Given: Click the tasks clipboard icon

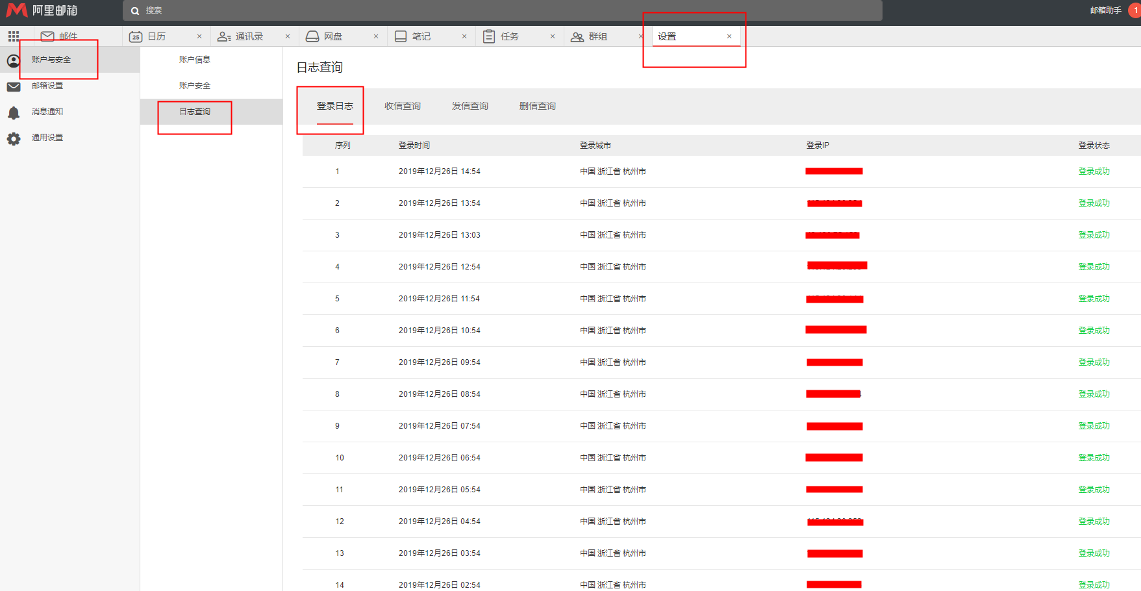Looking at the screenshot, I should 489,37.
